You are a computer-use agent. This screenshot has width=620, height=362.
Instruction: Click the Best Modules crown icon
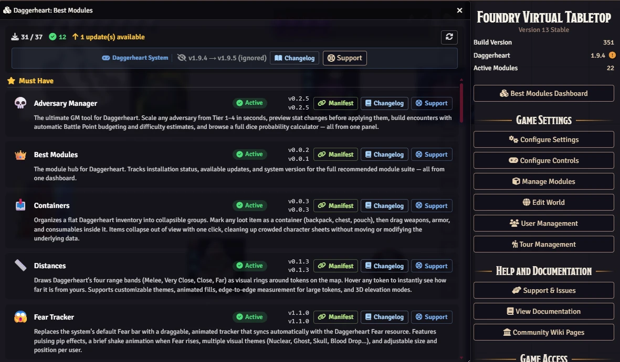pos(20,155)
